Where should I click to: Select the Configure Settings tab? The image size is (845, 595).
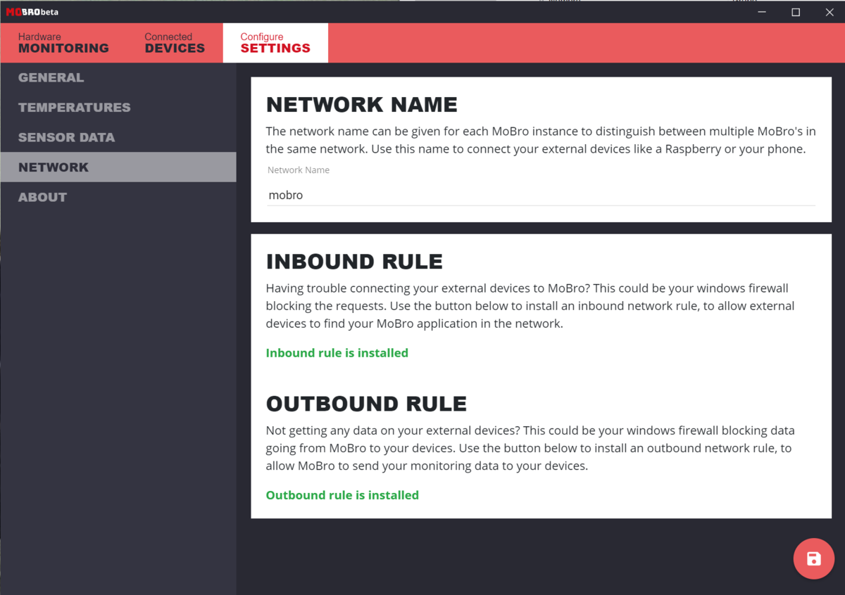[275, 43]
